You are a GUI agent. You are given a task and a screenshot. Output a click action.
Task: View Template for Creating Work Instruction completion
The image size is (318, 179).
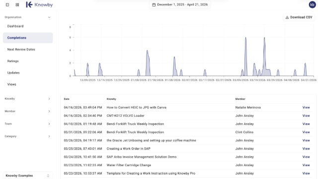coord(306,174)
